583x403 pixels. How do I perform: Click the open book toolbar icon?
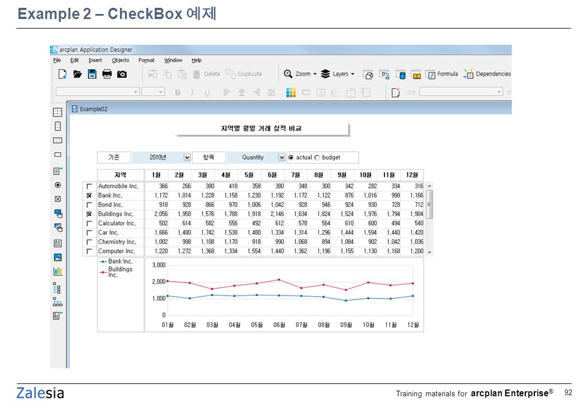pyautogui.click(x=416, y=74)
